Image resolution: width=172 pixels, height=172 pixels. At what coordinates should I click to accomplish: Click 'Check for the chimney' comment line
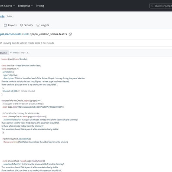coord(21,113)
